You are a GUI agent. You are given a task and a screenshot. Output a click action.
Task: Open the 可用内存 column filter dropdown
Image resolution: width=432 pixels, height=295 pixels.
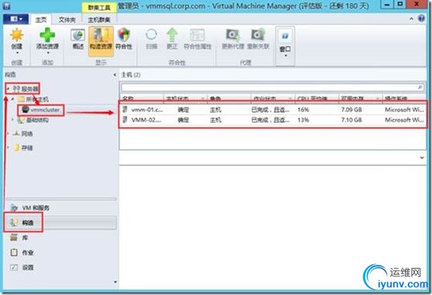click(x=378, y=99)
